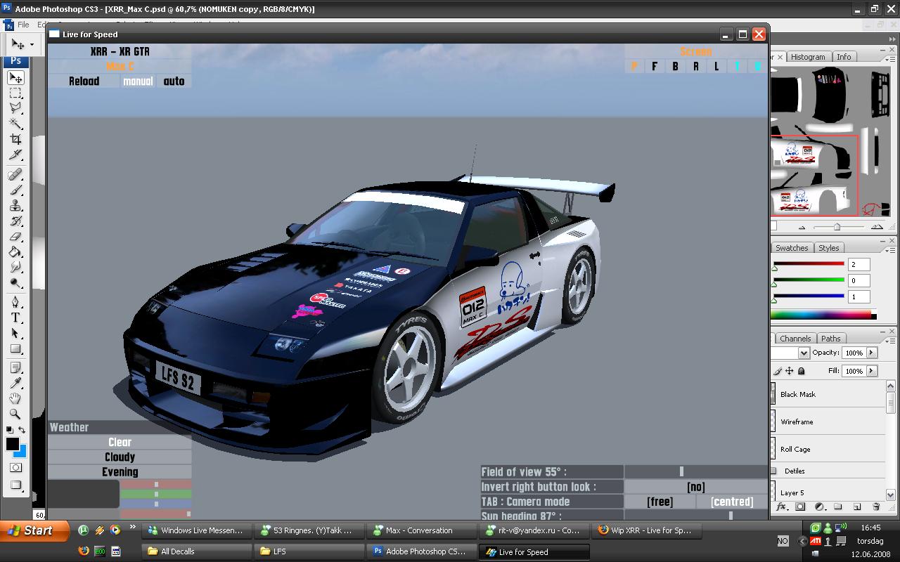The width and height of the screenshot is (900, 562).
Task: Create a new adjustment layer icon
Action: [819, 507]
